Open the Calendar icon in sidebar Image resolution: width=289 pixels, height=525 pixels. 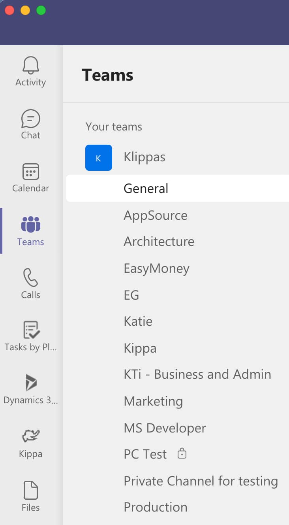30,172
